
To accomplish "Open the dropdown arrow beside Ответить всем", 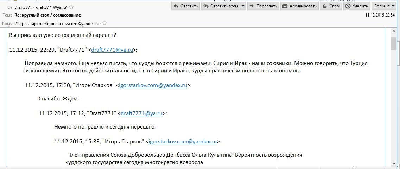I will [x=243, y=6].
